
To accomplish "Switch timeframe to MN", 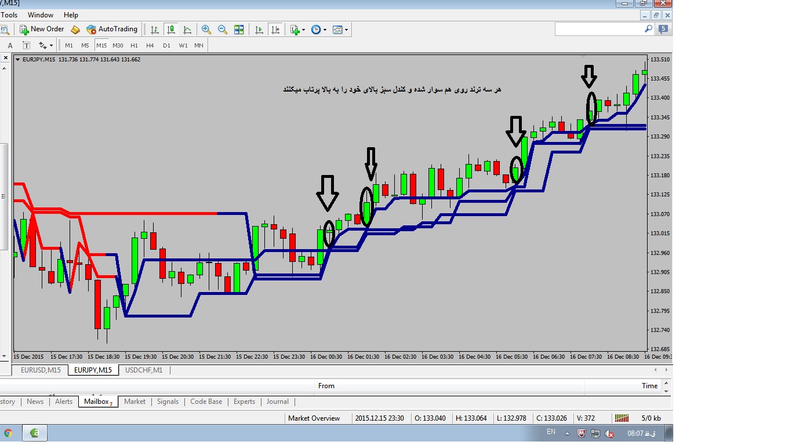I will coord(199,45).
